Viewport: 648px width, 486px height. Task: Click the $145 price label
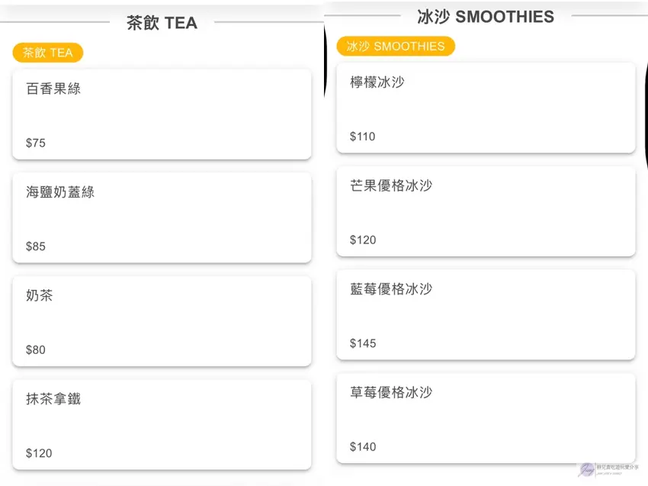363,343
